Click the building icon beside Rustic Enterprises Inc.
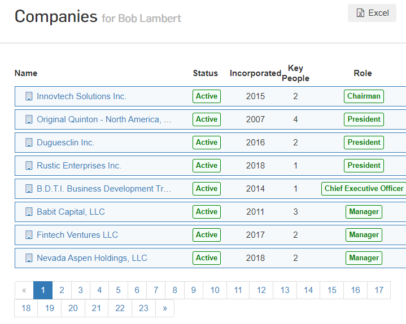 pos(29,166)
